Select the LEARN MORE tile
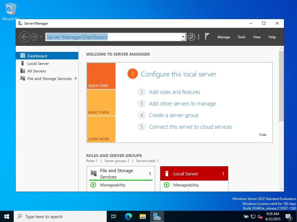The height and width of the screenshot is (222, 297). pos(101,129)
